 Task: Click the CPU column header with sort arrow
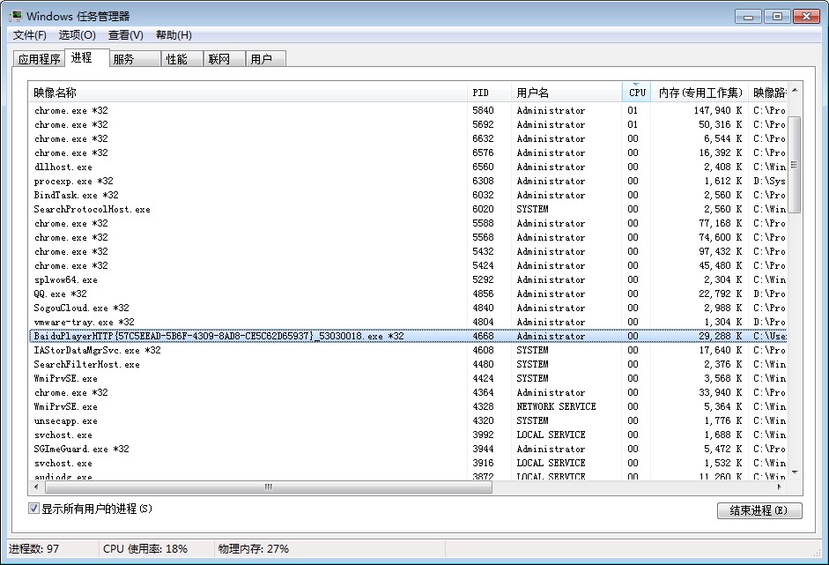(637, 93)
